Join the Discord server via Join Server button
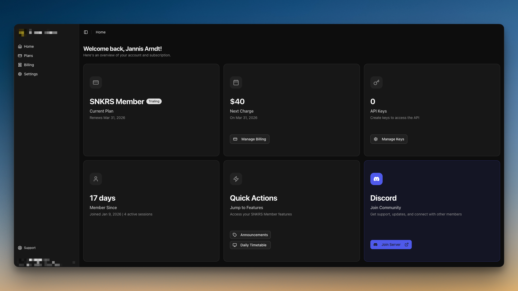 [391, 244]
